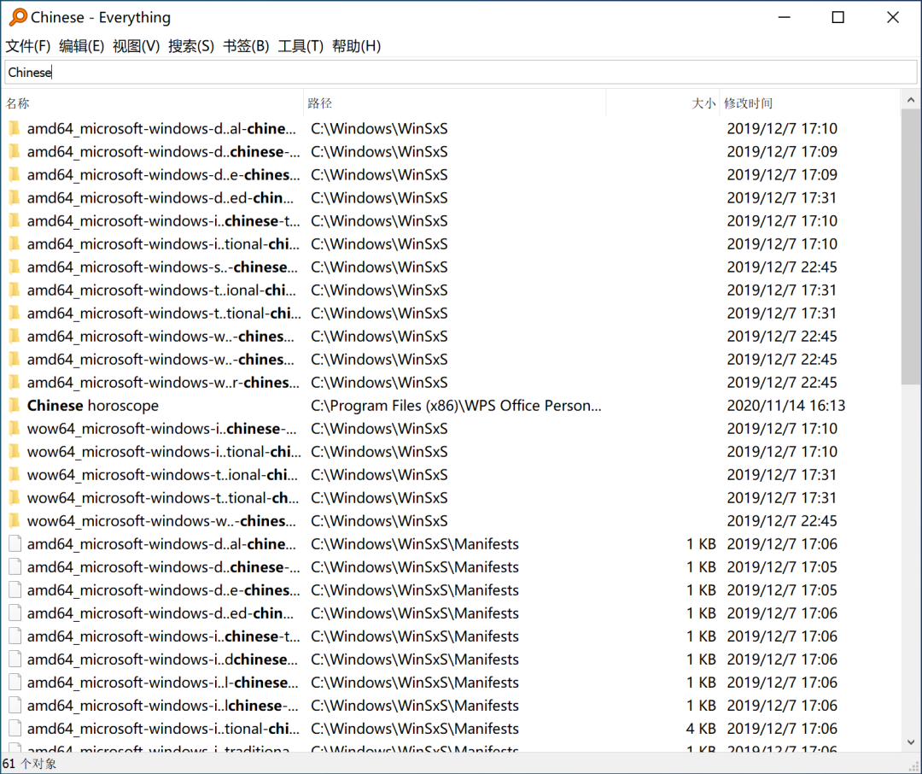Open the 帮助(H) menu
Image resolution: width=922 pixels, height=774 pixels.
356,46
